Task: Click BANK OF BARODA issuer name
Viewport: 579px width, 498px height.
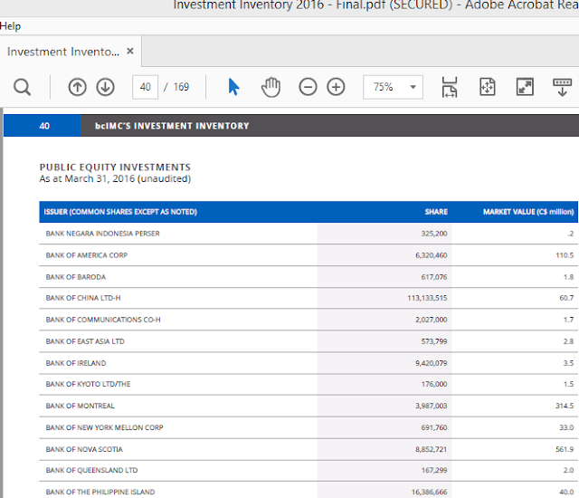Action: [x=76, y=277]
